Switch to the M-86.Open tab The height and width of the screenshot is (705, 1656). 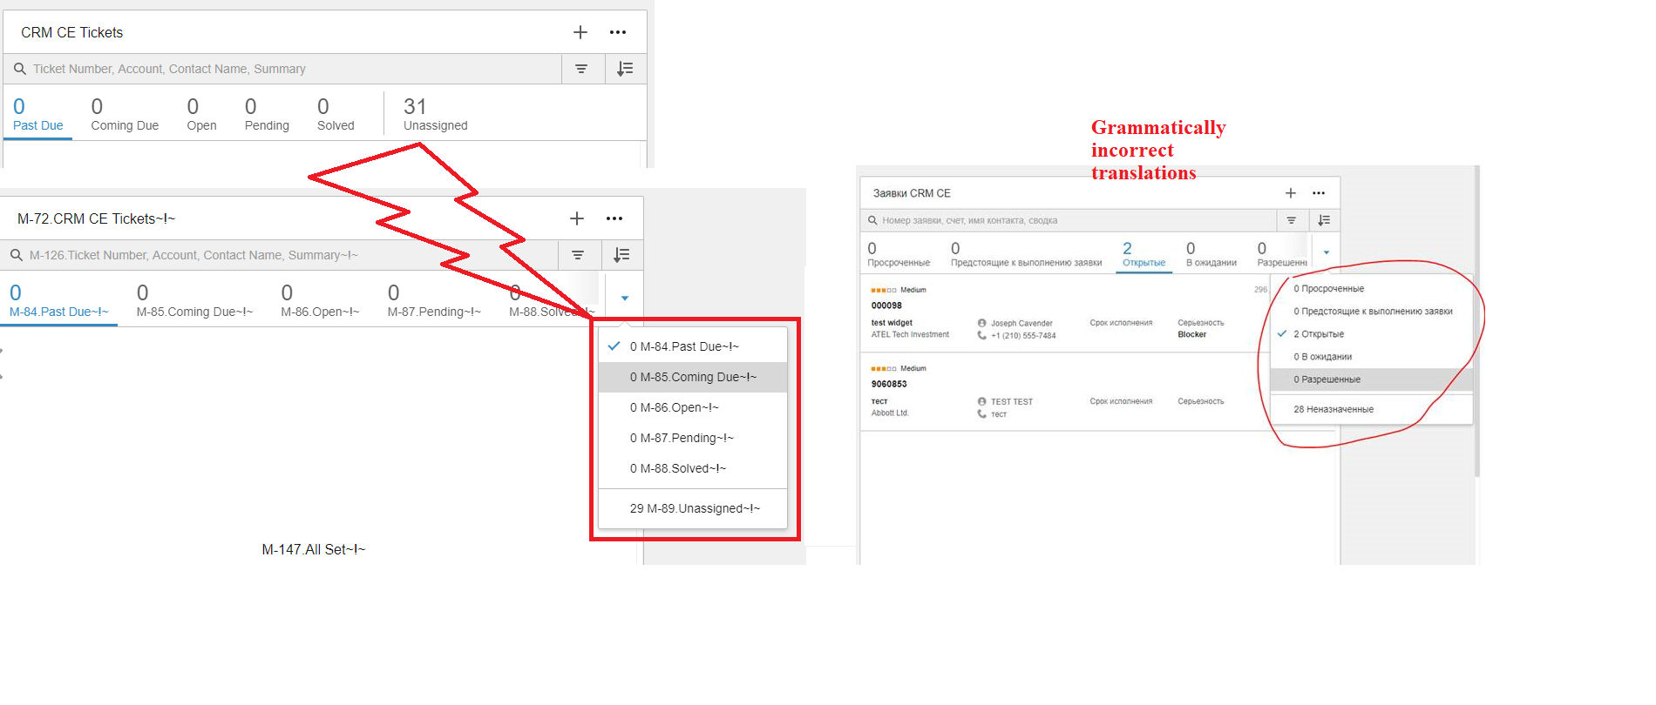point(320,302)
